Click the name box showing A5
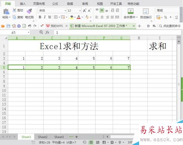The image size is (183, 145). (15, 33)
